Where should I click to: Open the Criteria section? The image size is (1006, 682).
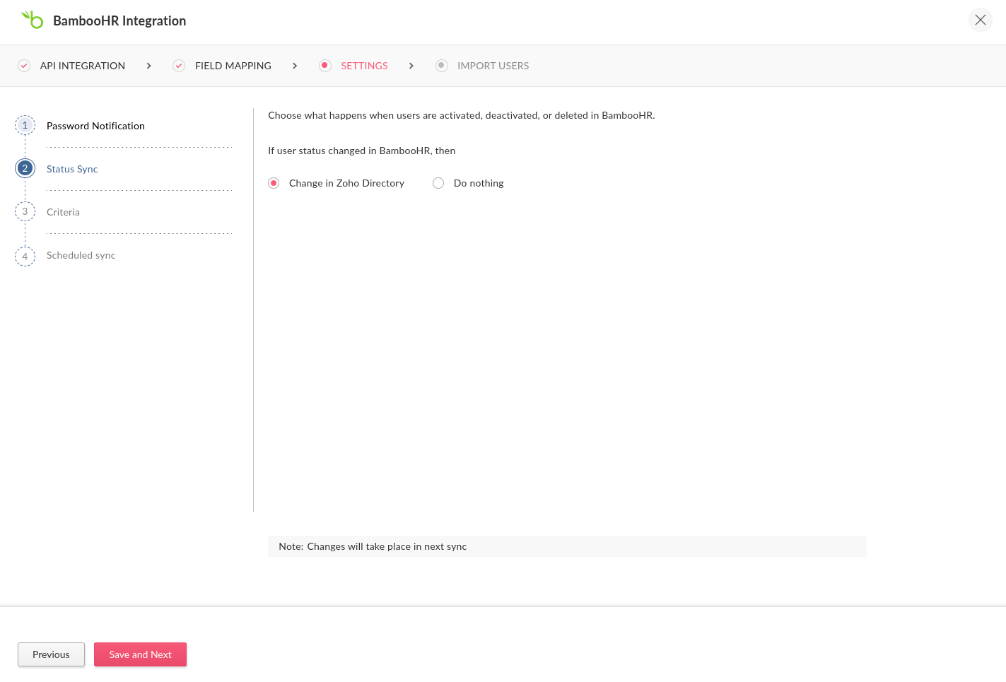[63, 212]
